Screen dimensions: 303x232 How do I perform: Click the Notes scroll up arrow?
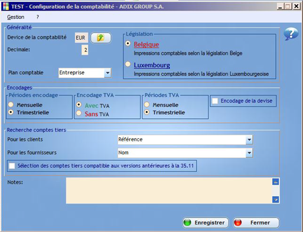275,182
